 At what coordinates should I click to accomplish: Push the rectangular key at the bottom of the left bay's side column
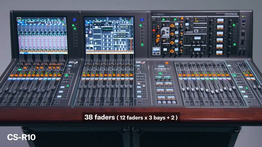point(57,102)
